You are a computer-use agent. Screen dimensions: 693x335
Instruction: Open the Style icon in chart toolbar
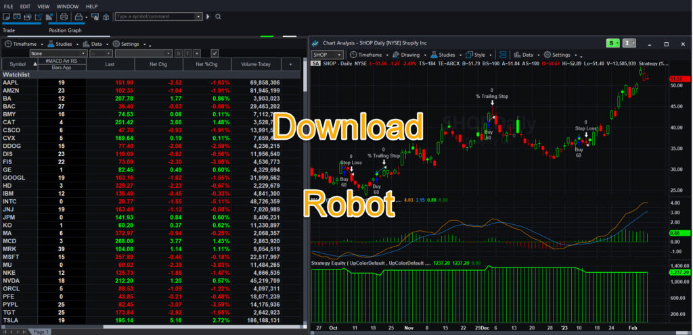click(x=469, y=54)
